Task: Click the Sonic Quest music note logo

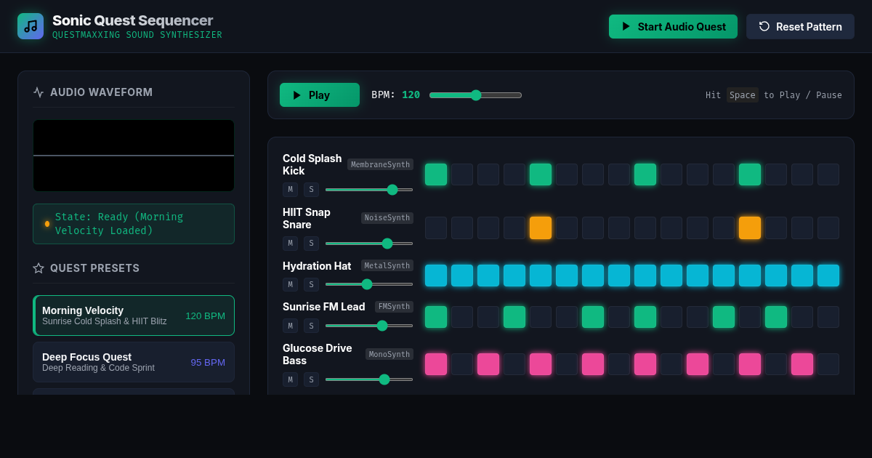Action: coord(31,26)
